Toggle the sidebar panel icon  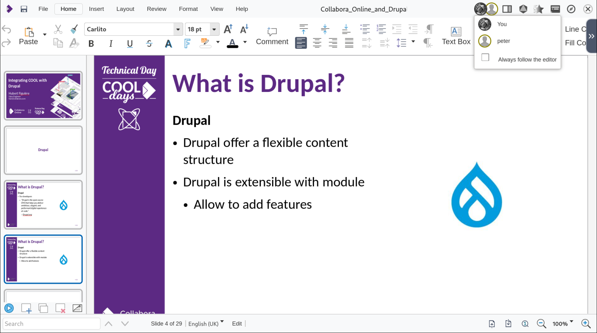[507, 9]
